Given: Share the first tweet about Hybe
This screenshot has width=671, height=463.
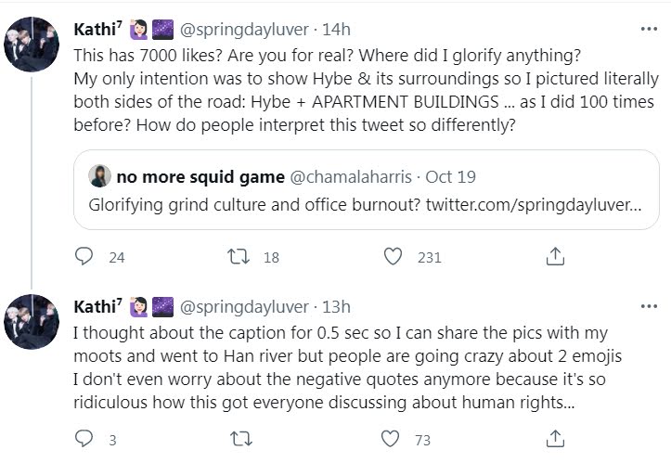Looking at the screenshot, I should click(x=555, y=256).
